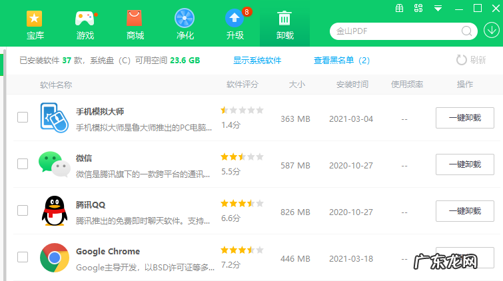Click the skin/theme icon in title bar
Viewport: 503px width, 281px height.
pyautogui.click(x=418, y=8)
